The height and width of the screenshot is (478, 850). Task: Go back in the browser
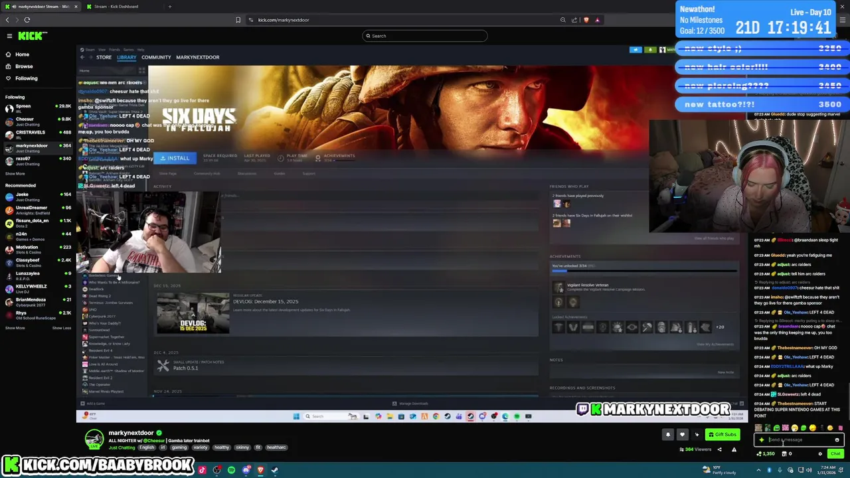(x=7, y=20)
